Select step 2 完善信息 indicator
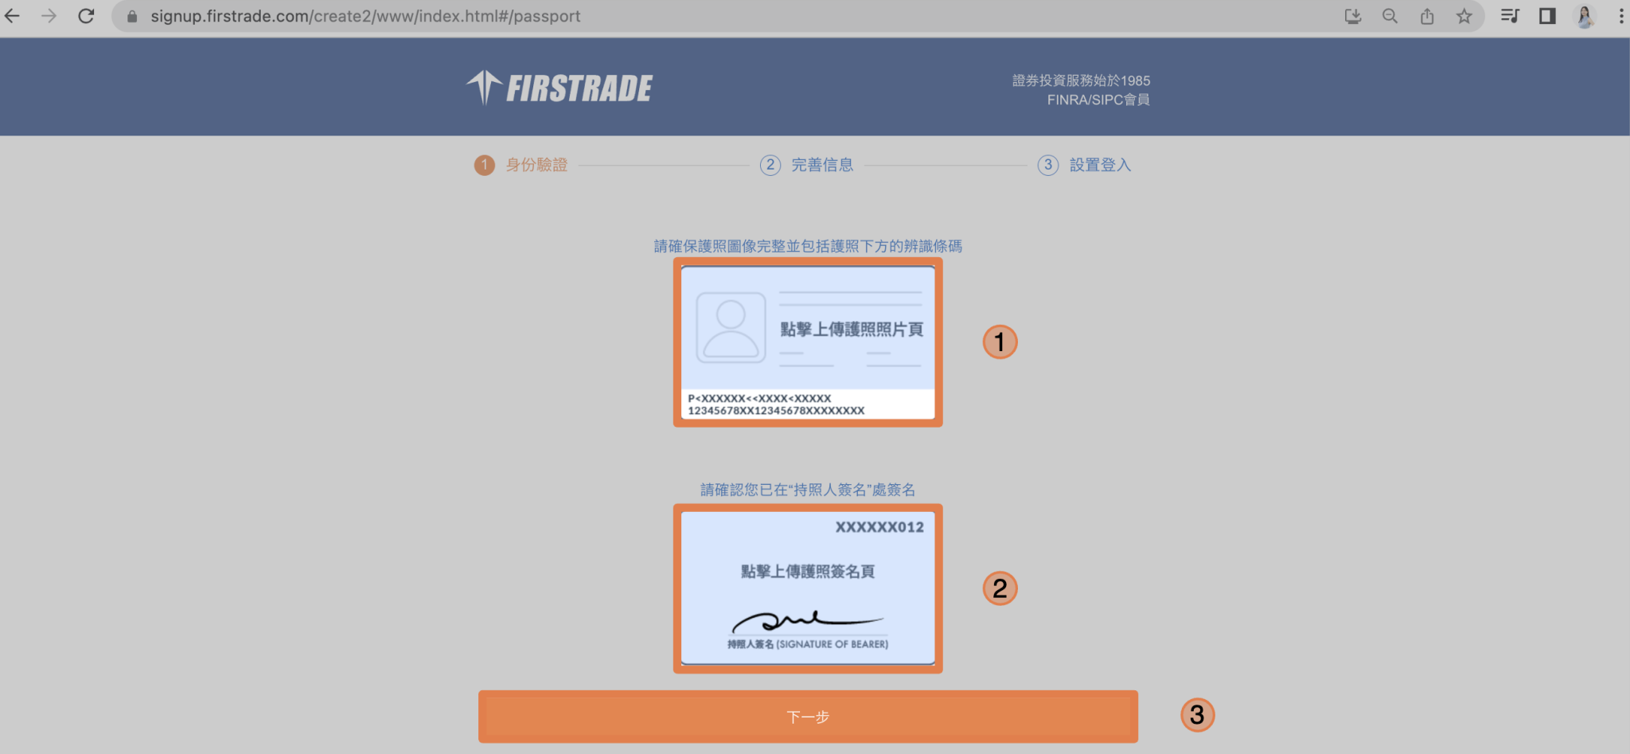Viewport: 1630px width, 754px height. coord(806,165)
